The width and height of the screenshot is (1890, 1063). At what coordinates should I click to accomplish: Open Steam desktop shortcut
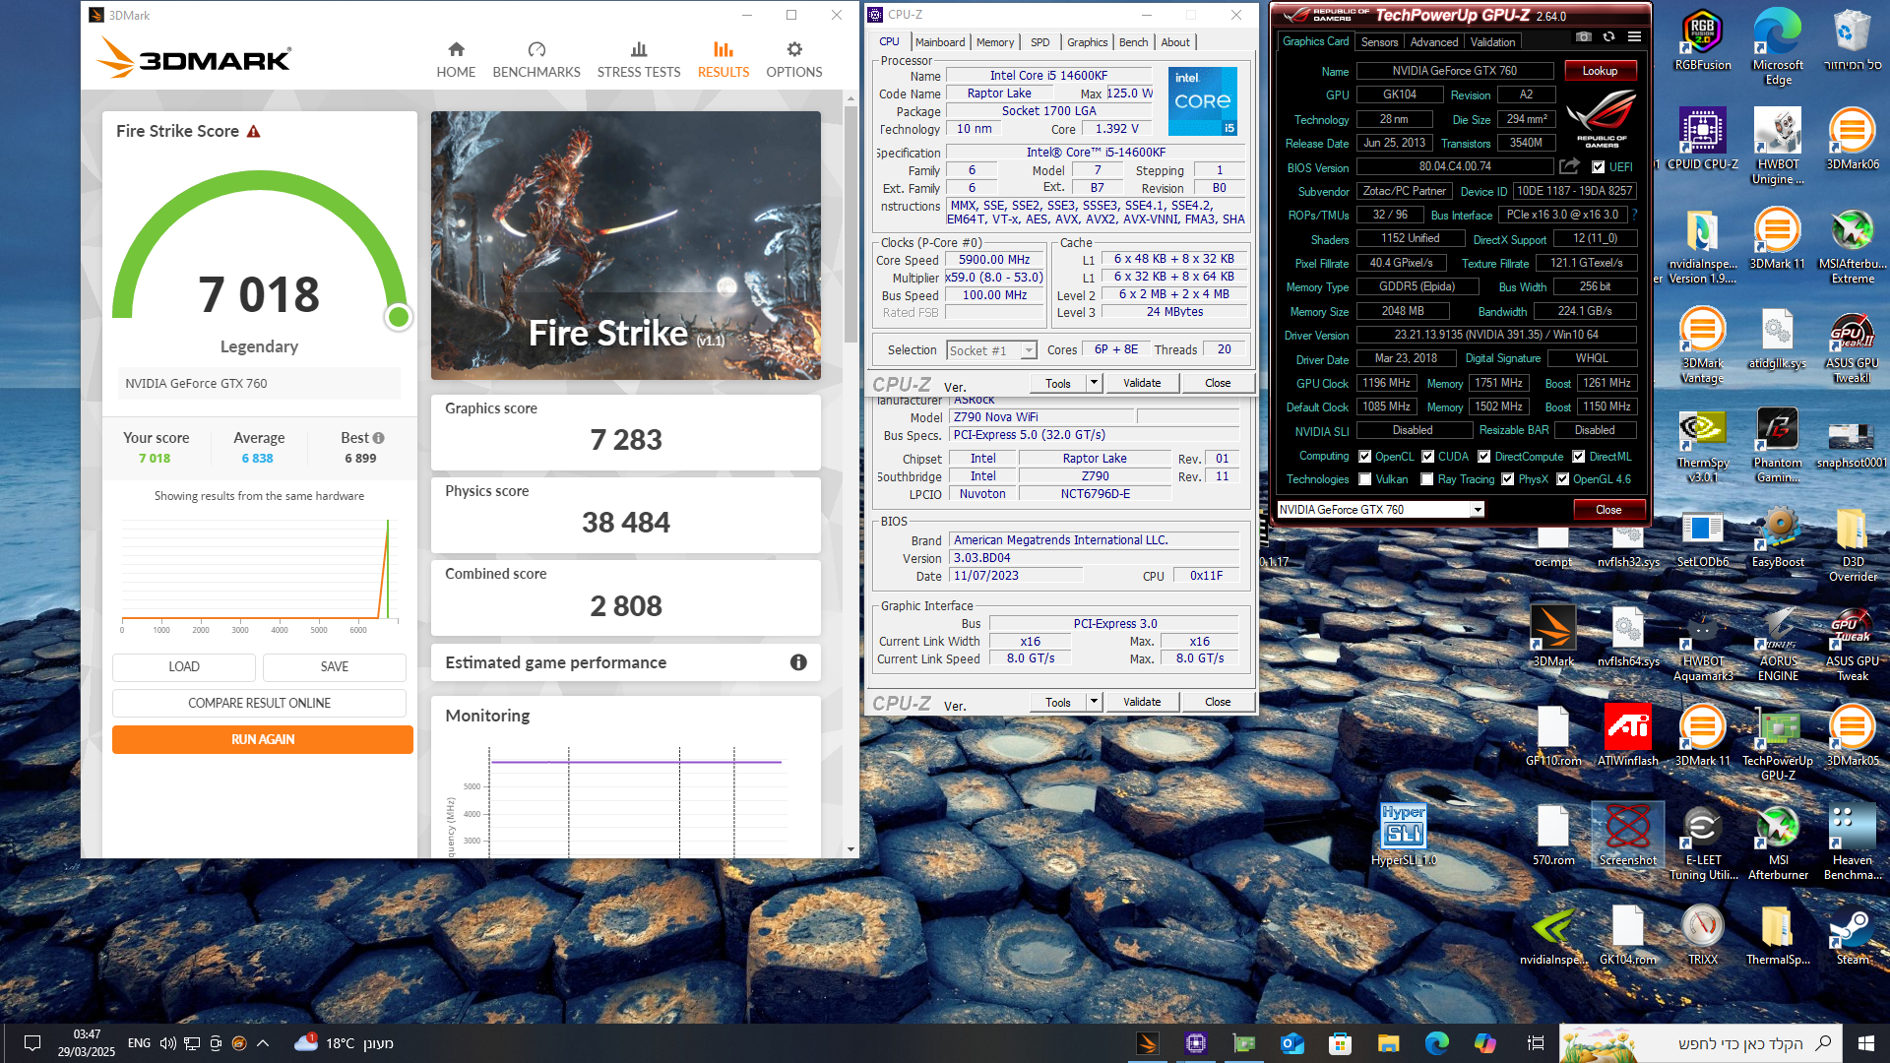pyautogui.click(x=1853, y=935)
